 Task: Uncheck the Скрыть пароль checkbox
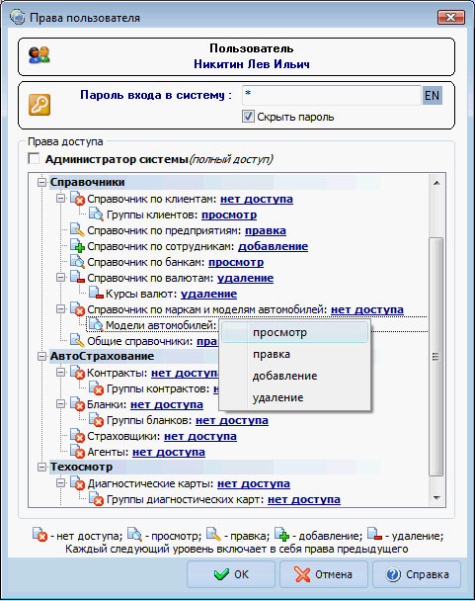tap(248, 116)
